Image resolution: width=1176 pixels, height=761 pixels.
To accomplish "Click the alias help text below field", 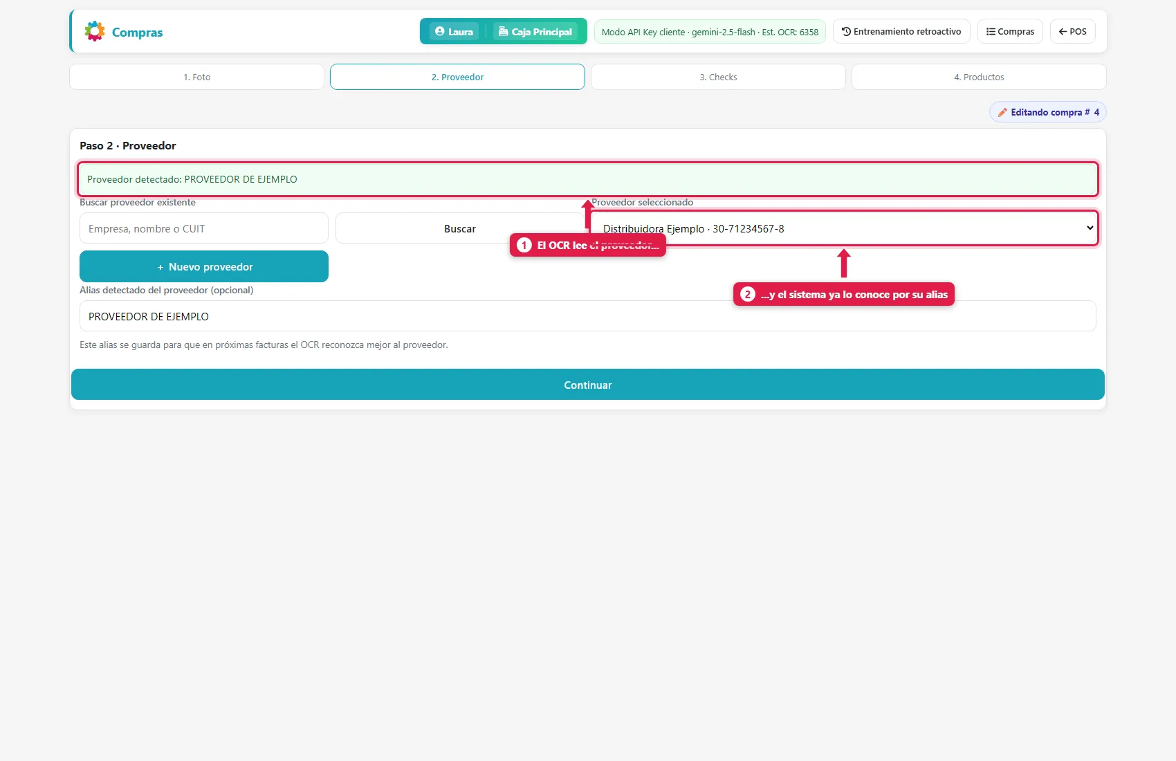I will tap(264, 345).
